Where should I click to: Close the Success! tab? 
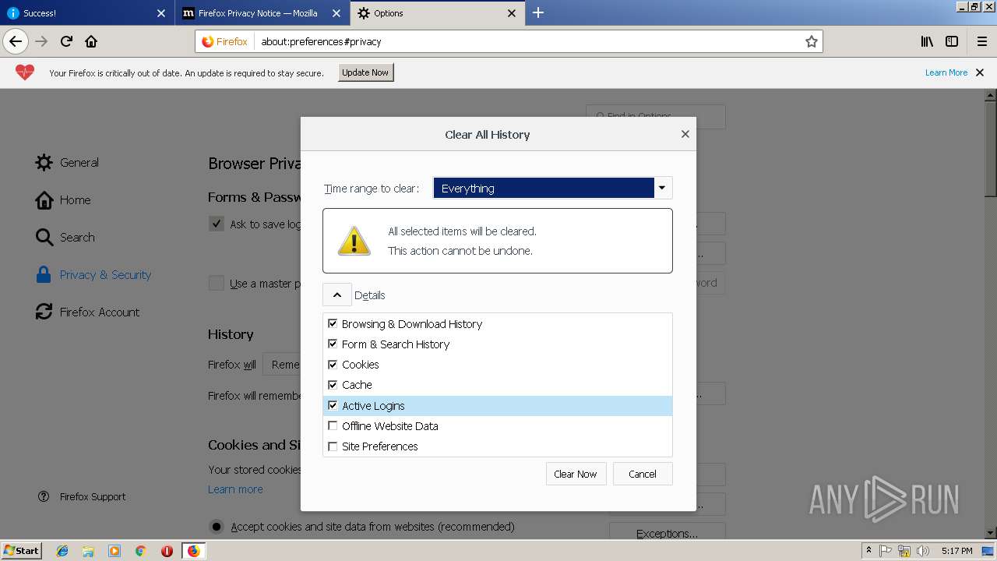pos(161,13)
